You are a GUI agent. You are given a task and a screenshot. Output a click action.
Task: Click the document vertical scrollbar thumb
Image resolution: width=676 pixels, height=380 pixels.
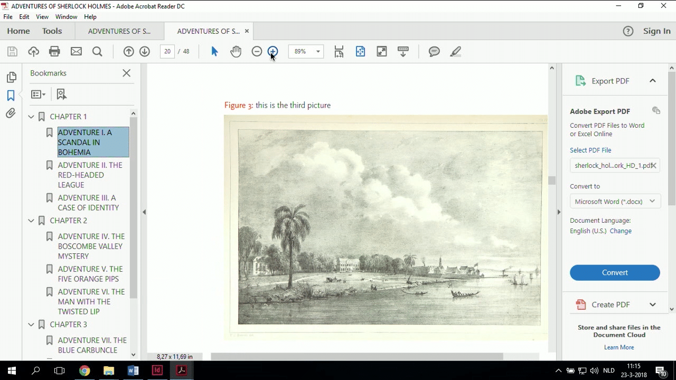coord(552,180)
